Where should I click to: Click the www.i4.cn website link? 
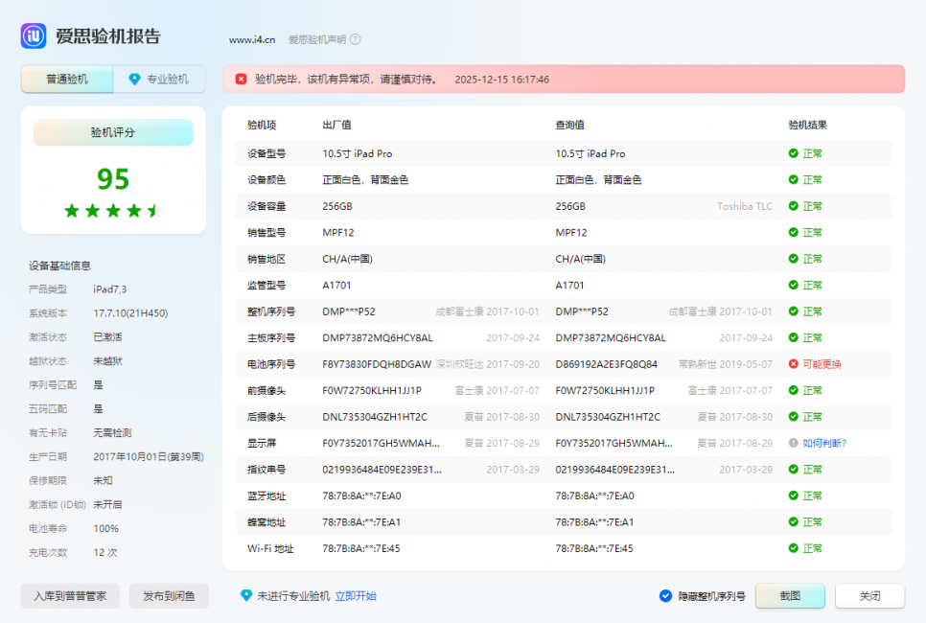(x=251, y=40)
